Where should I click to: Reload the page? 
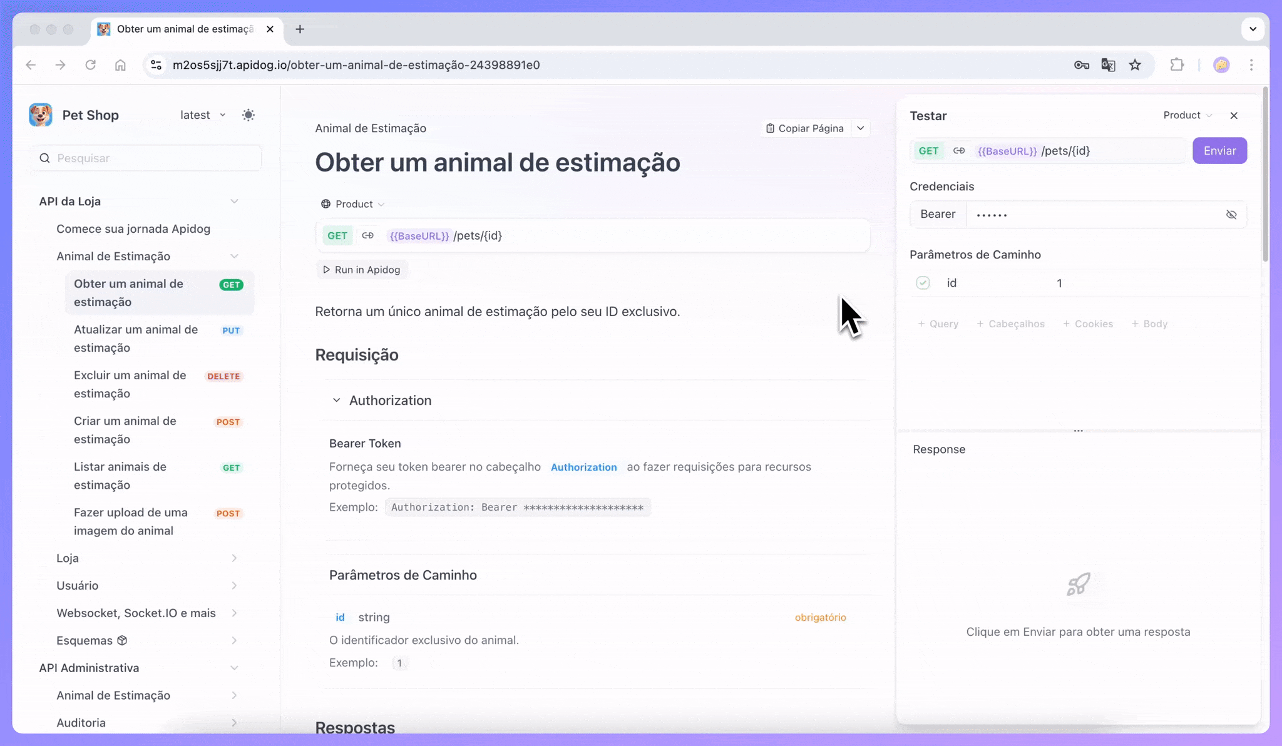(x=91, y=65)
